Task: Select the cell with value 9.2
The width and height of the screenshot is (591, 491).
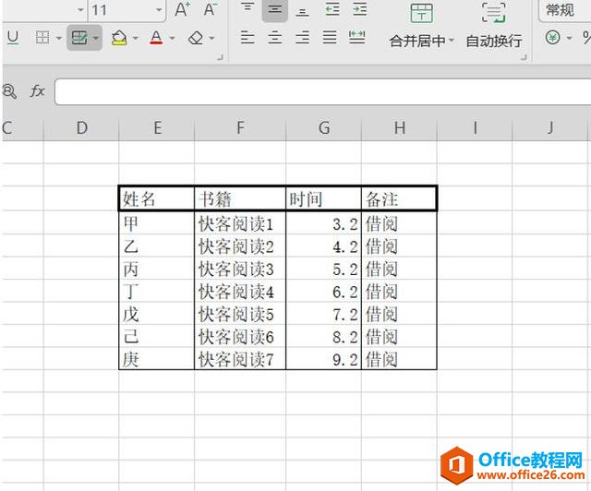Action: (x=324, y=359)
